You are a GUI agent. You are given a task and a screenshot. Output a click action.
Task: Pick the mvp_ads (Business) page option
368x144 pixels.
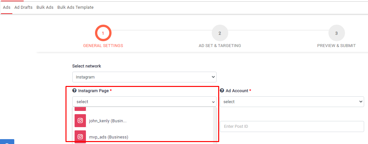tap(109, 137)
